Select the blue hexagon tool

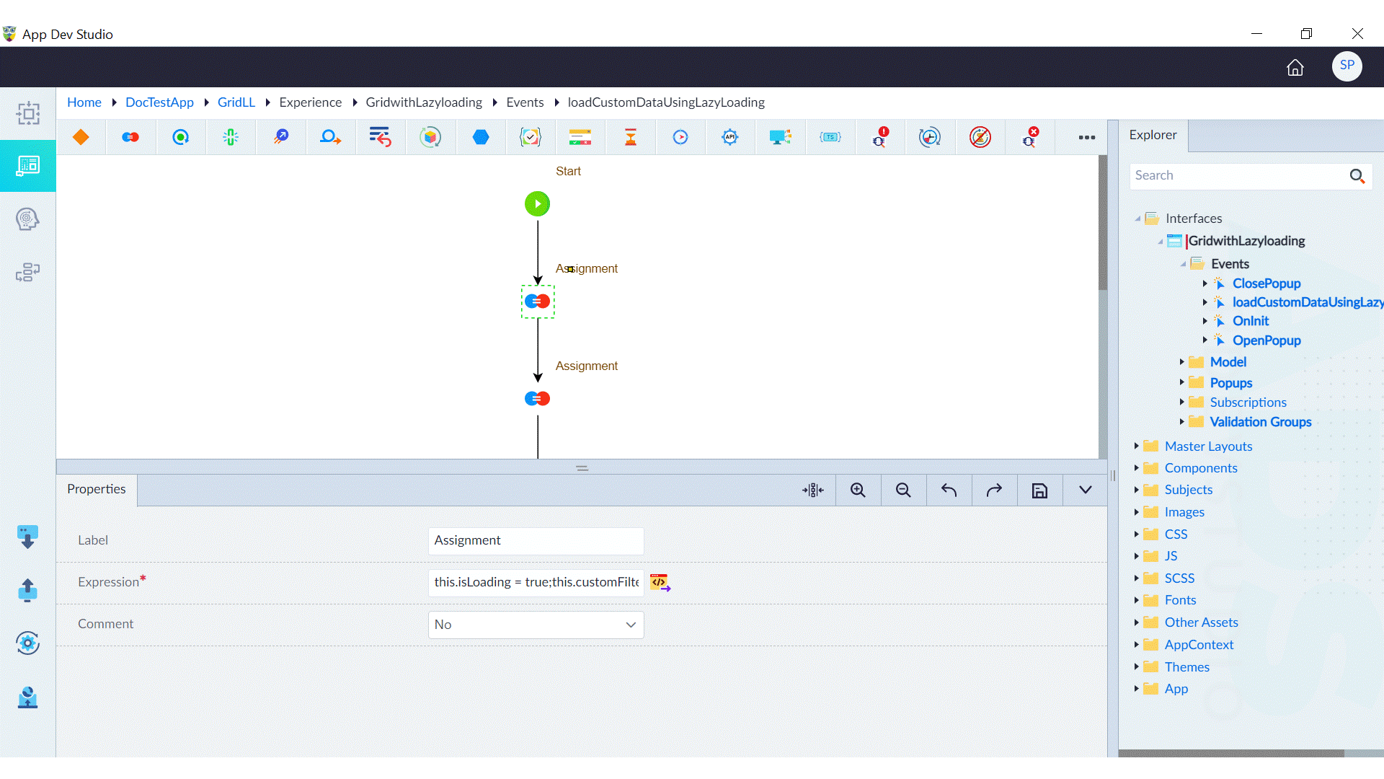[481, 137]
